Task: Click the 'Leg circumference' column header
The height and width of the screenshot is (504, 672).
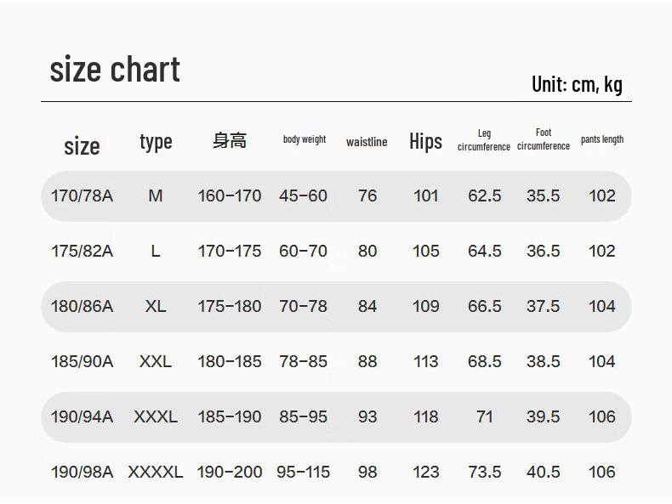Action: pos(484,140)
